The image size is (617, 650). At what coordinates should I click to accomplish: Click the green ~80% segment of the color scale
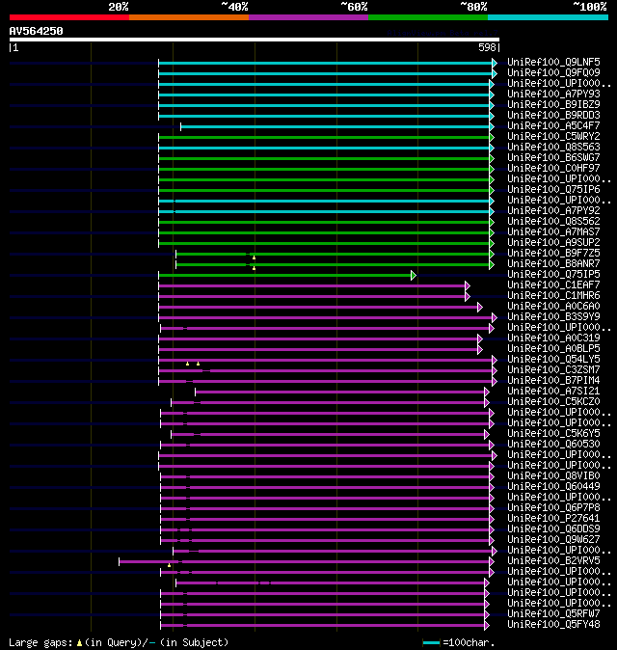click(428, 17)
